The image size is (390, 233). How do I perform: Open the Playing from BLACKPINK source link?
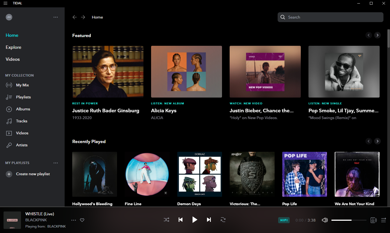coord(56,226)
